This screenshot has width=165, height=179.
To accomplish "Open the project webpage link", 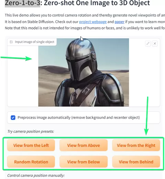I will 93,22.
